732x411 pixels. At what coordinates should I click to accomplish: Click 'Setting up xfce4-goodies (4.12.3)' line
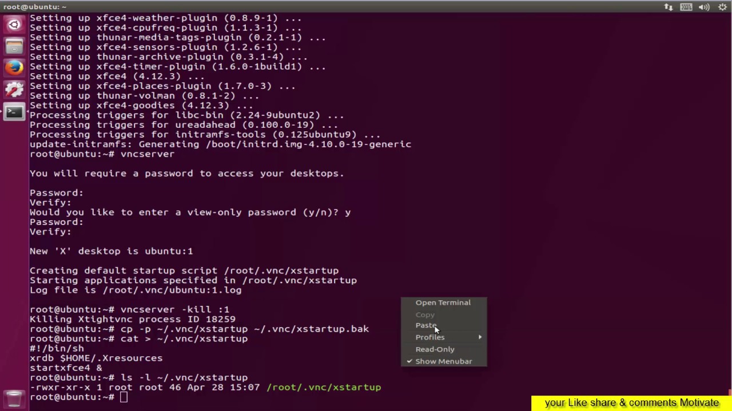point(141,106)
